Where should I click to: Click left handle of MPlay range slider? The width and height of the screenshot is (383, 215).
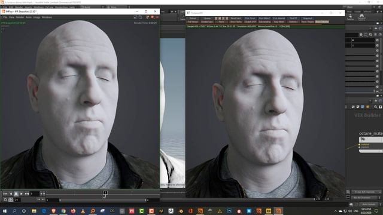coord(60,200)
